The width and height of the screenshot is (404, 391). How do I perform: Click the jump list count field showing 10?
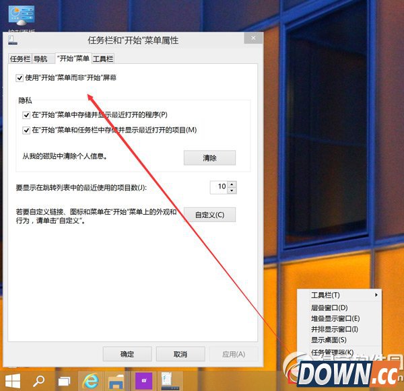tap(220, 187)
